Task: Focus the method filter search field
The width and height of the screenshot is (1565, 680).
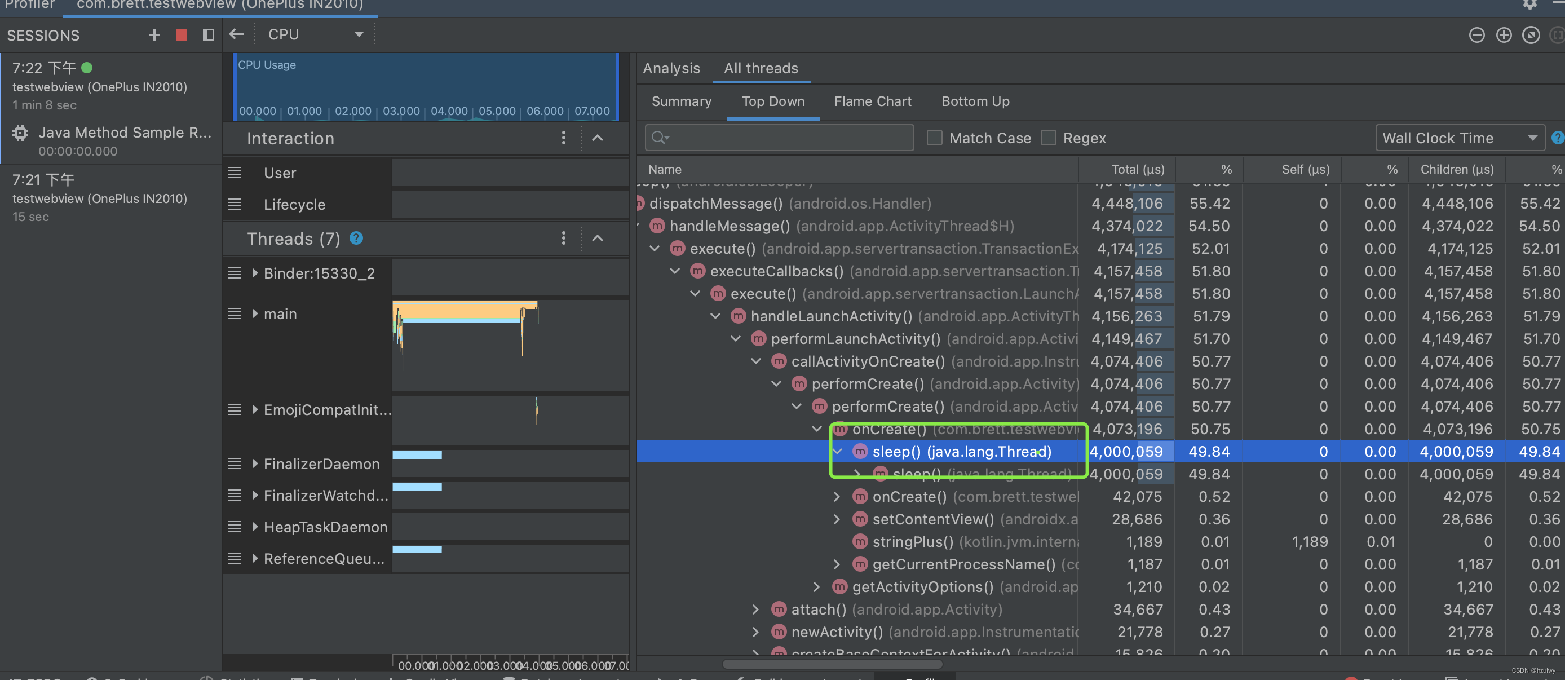Action: 780,138
